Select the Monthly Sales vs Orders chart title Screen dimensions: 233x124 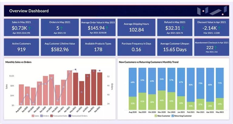click(19, 62)
